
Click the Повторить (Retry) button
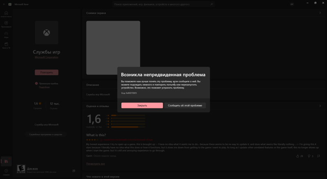pyautogui.click(x=47, y=72)
